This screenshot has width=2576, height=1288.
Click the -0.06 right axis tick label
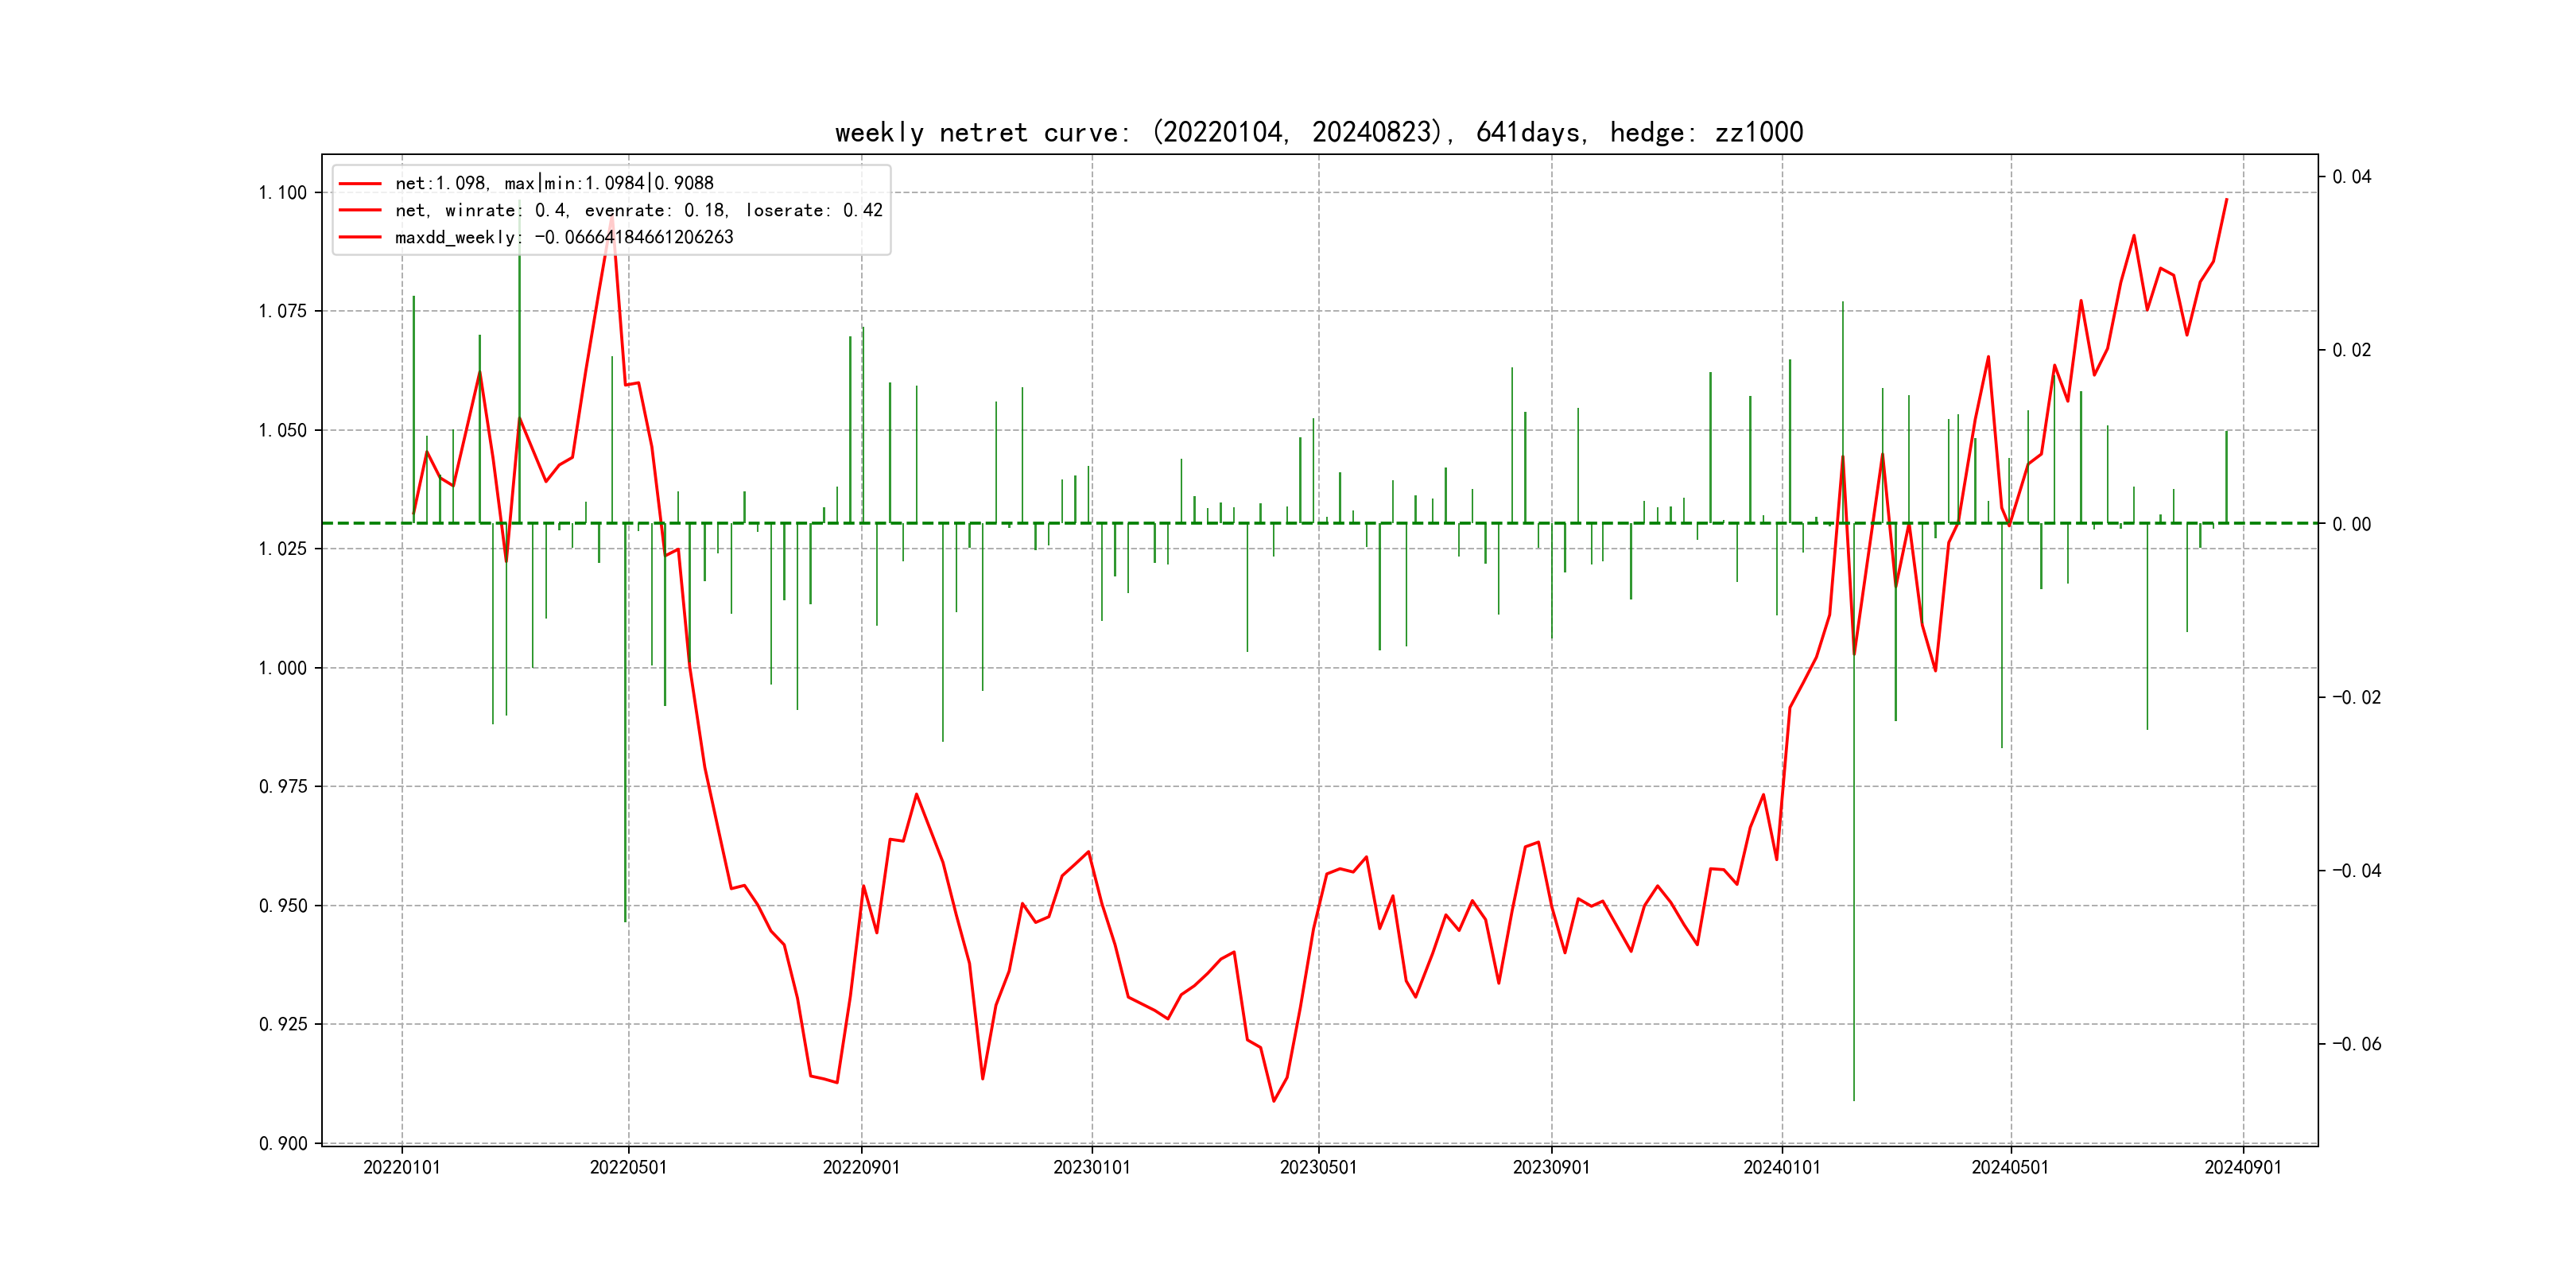(2356, 1044)
